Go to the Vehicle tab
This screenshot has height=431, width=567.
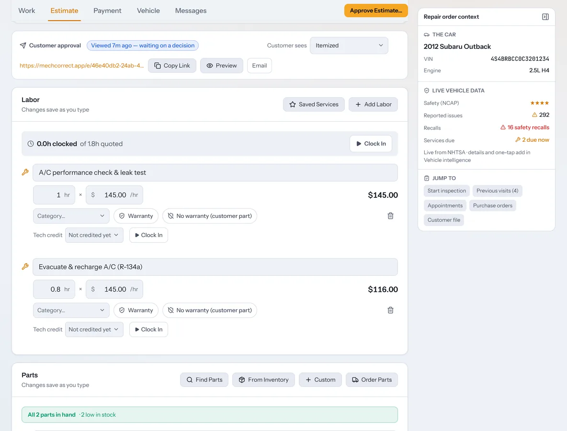(x=148, y=11)
